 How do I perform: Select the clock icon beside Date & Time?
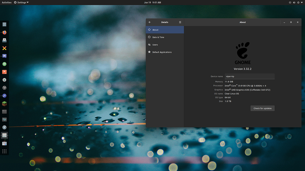(x=149, y=37)
